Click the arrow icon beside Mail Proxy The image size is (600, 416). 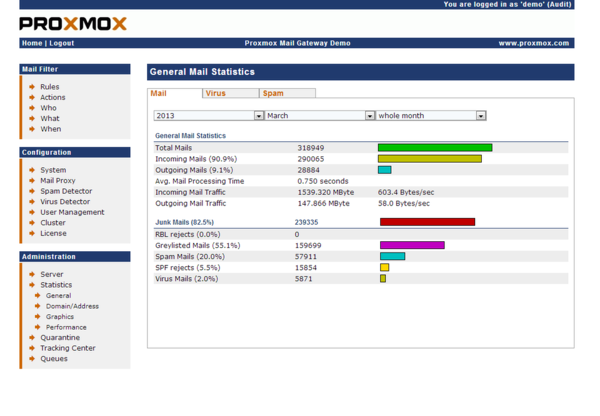point(32,181)
